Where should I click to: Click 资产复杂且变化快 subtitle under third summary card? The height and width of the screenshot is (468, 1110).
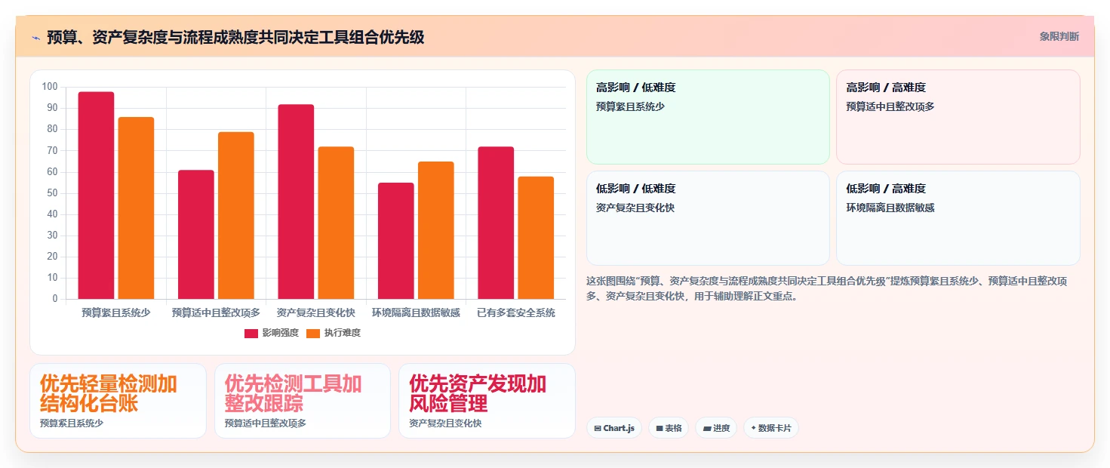click(445, 423)
